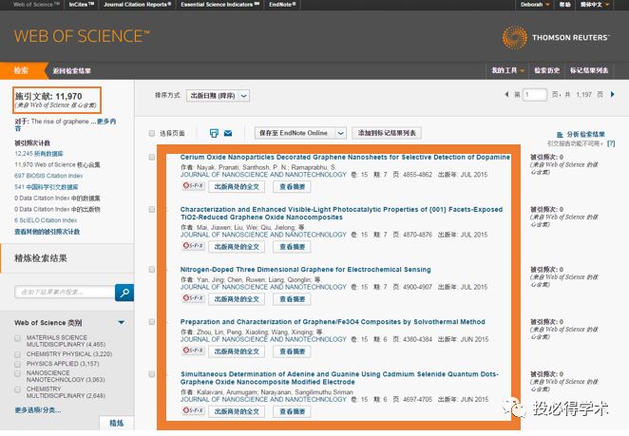This screenshot has width=629, height=436.
Task: View abstract for Graphene/Fe3O4 article
Action: (x=292, y=351)
